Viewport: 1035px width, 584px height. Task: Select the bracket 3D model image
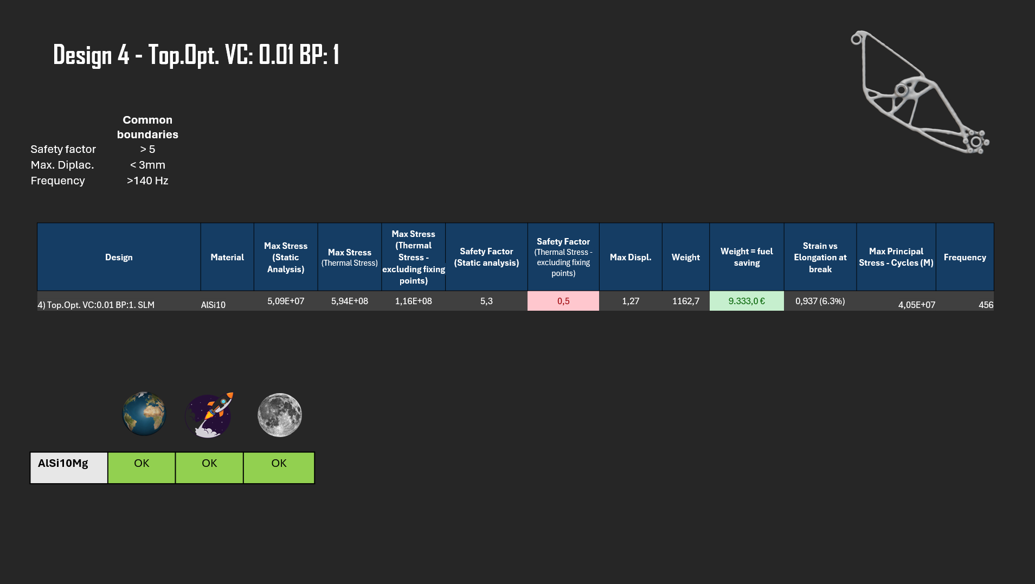coord(919,92)
